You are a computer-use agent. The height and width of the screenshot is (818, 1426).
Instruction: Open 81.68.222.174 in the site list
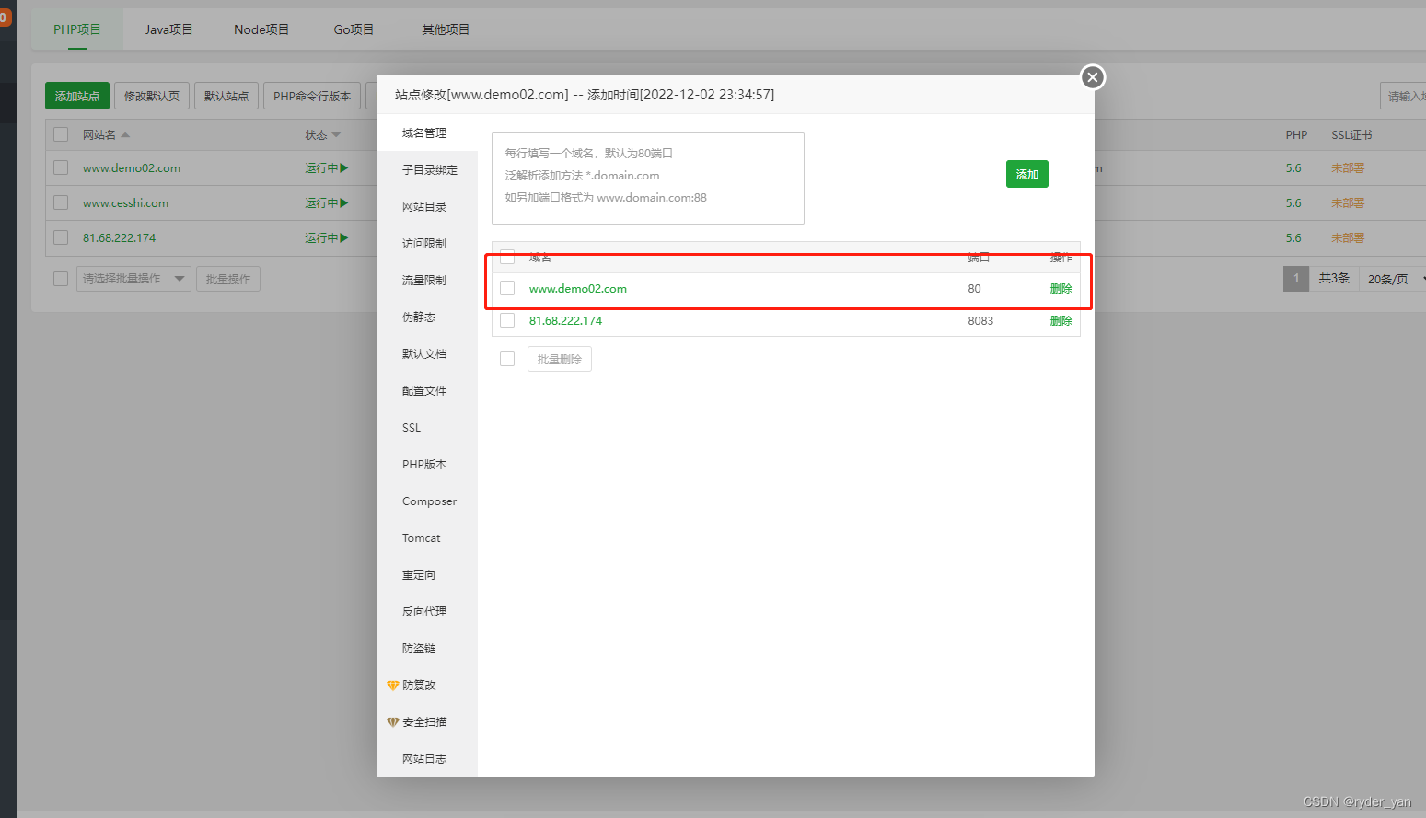pyautogui.click(x=120, y=238)
